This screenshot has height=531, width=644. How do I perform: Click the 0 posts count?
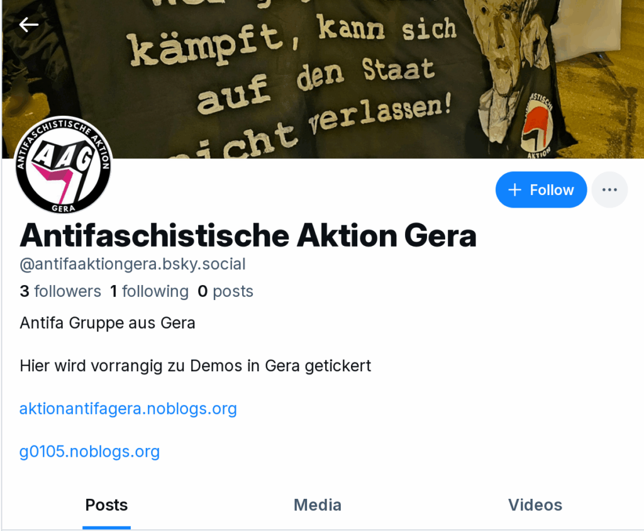click(226, 291)
